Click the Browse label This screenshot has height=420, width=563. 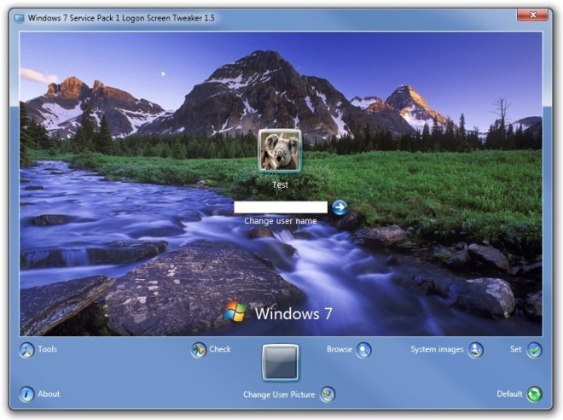click(x=340, y=349)
